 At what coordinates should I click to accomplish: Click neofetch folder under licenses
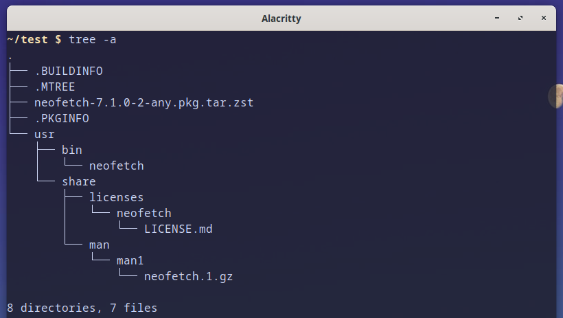coord(144,213)
